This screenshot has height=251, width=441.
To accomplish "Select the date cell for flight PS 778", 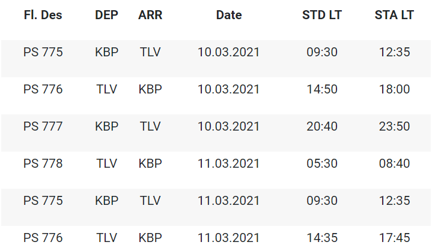I will click(x=229, y=164).
